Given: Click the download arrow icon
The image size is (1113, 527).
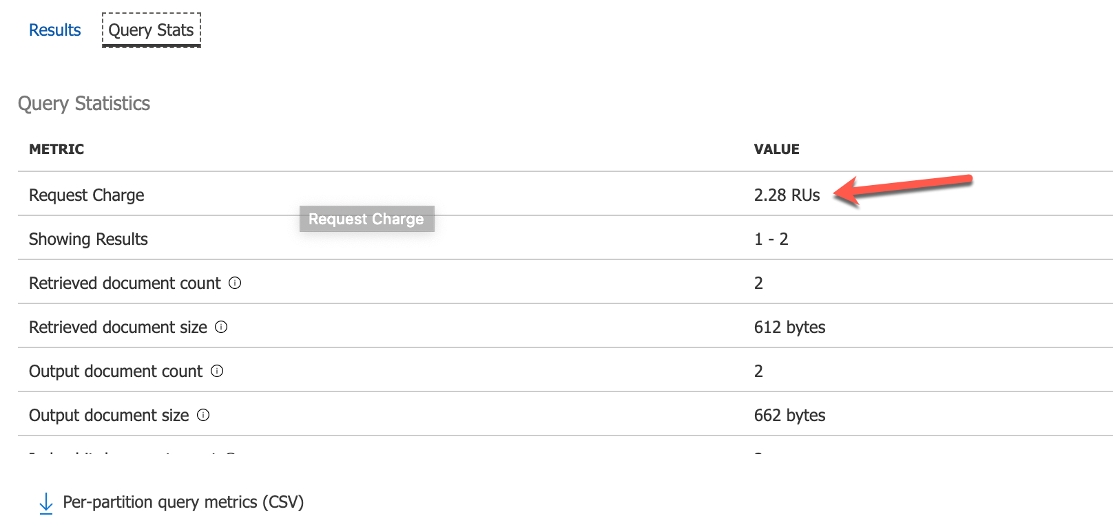Looking at the screenshot, I should (x=46, y=503).
